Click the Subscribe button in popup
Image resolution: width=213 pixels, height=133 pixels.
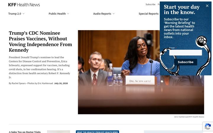(185, 62)
